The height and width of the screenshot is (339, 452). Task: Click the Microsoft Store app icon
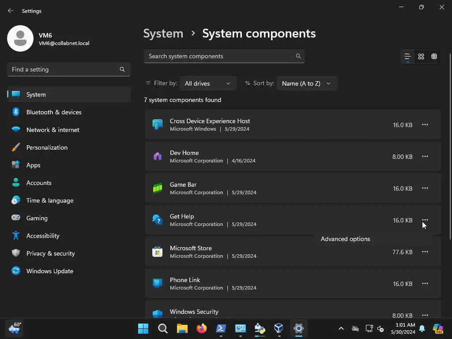click(158, 252)
